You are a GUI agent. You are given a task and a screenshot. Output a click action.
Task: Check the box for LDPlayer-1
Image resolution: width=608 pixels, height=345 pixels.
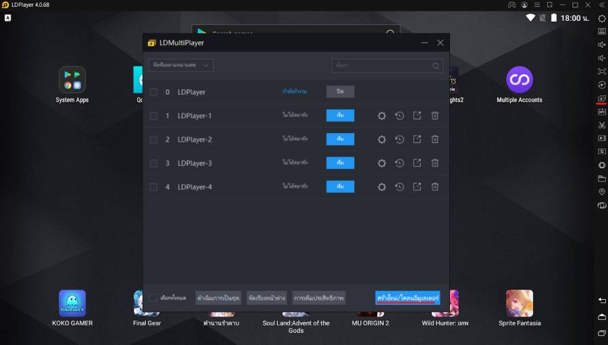153,116
